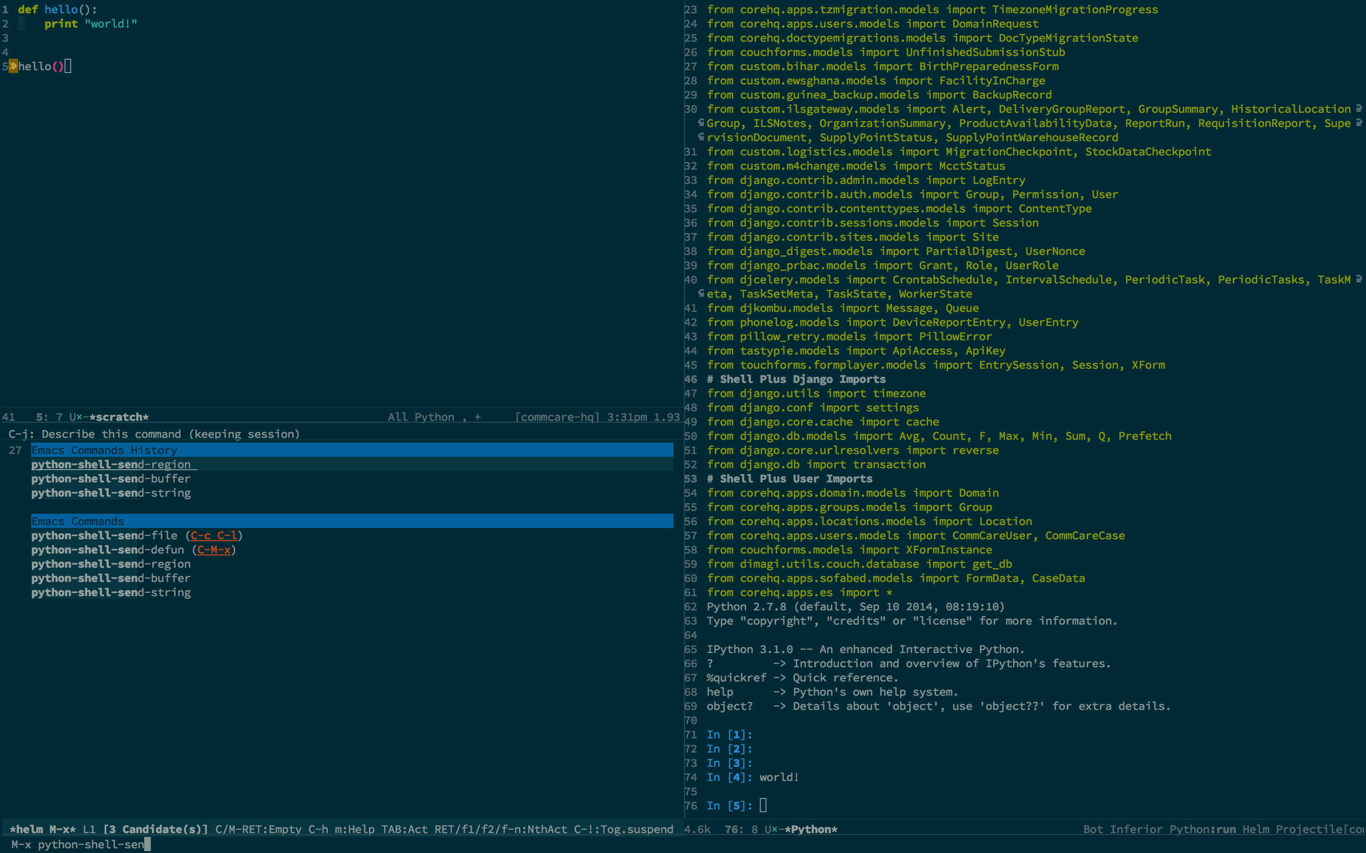Click the Python major mode indicator
1366x853 pixels.
[434, 417]
